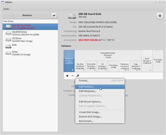Delete the partition with the minus icon
The image size is (166, 135).
click(x=72, y=76)
